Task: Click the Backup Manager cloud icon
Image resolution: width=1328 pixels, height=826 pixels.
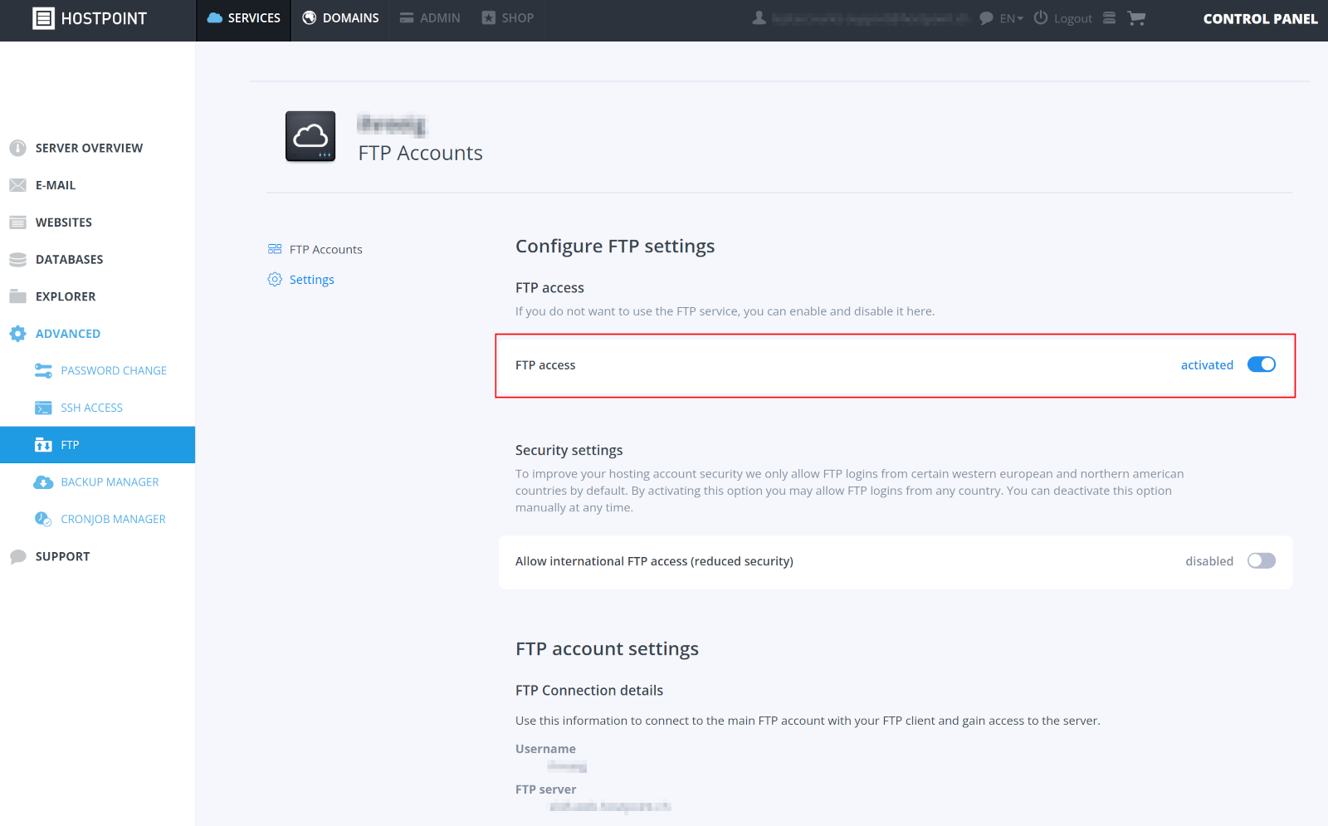Action: (43, 482)
